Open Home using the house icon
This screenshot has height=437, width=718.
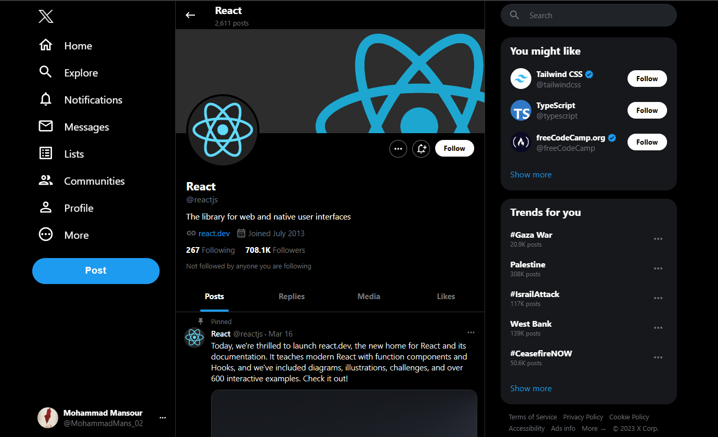pyautogui.click(x=46, y=45)
